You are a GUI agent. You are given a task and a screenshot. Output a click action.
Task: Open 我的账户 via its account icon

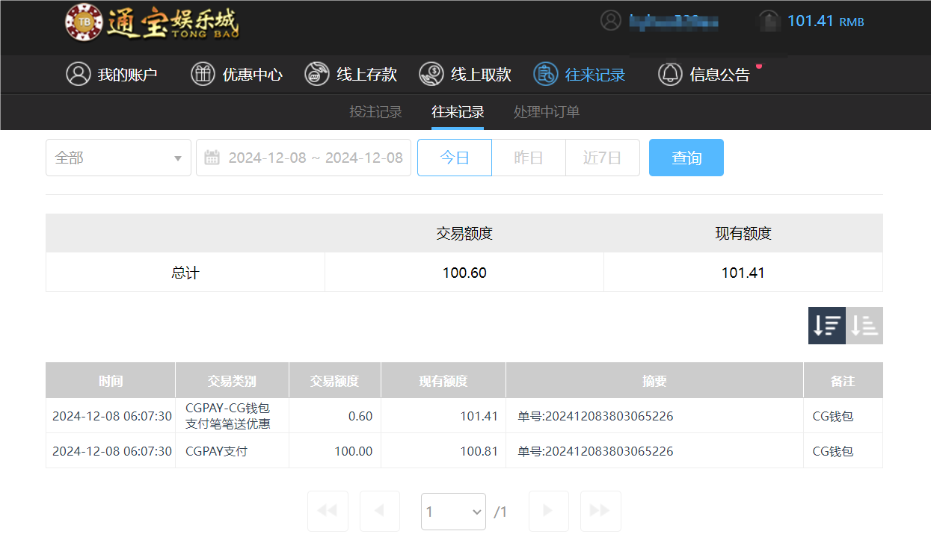coord(79,74)
